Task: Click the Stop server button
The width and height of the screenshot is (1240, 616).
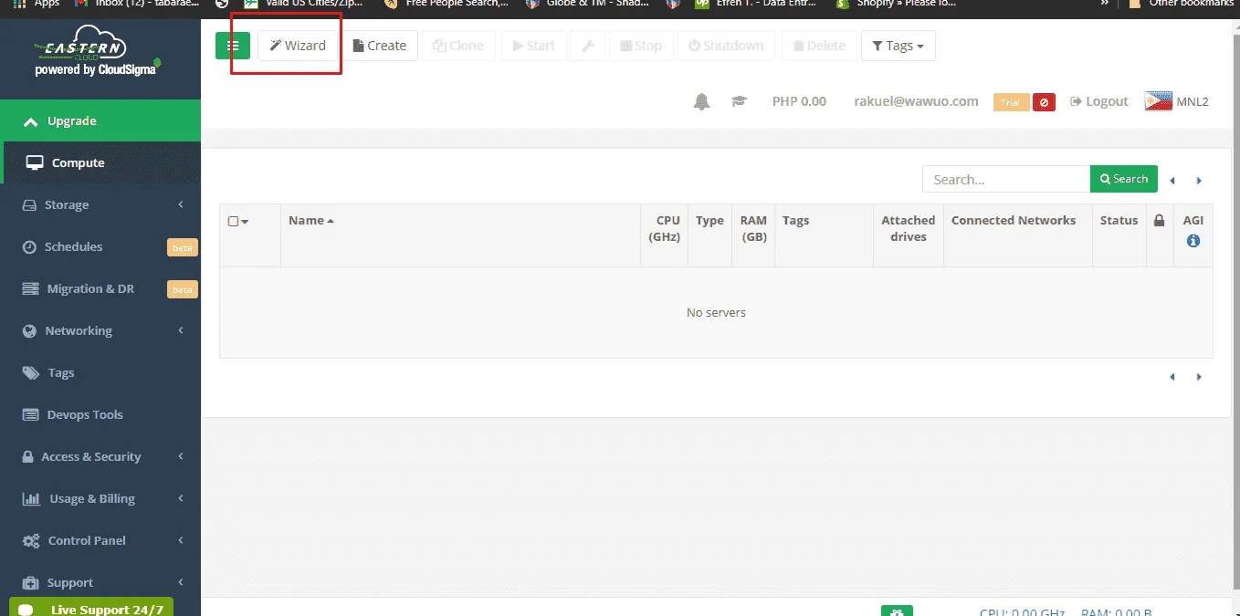Action: [x=641, y=46]
